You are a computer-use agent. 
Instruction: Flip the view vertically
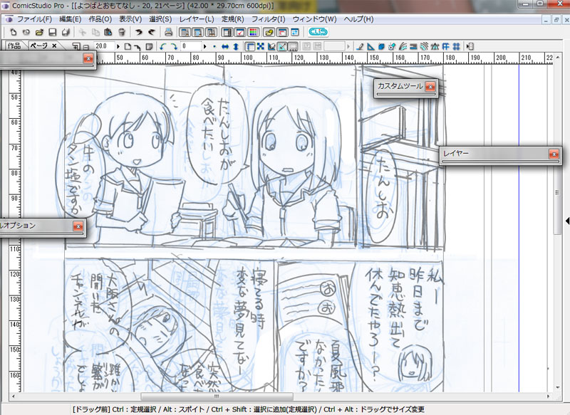236,46
